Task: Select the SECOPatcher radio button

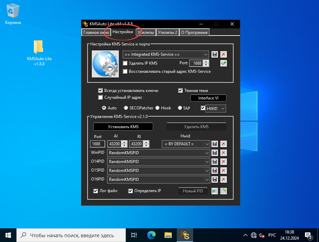Action: (x=127, y=108)
